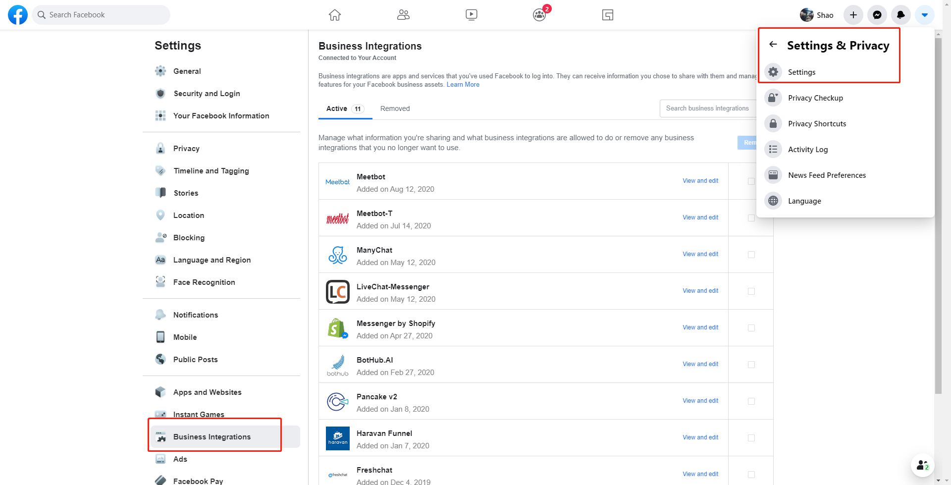Click View and edit for Messenger by Shopify
951x485 pixels.
[x=700, y=327]
